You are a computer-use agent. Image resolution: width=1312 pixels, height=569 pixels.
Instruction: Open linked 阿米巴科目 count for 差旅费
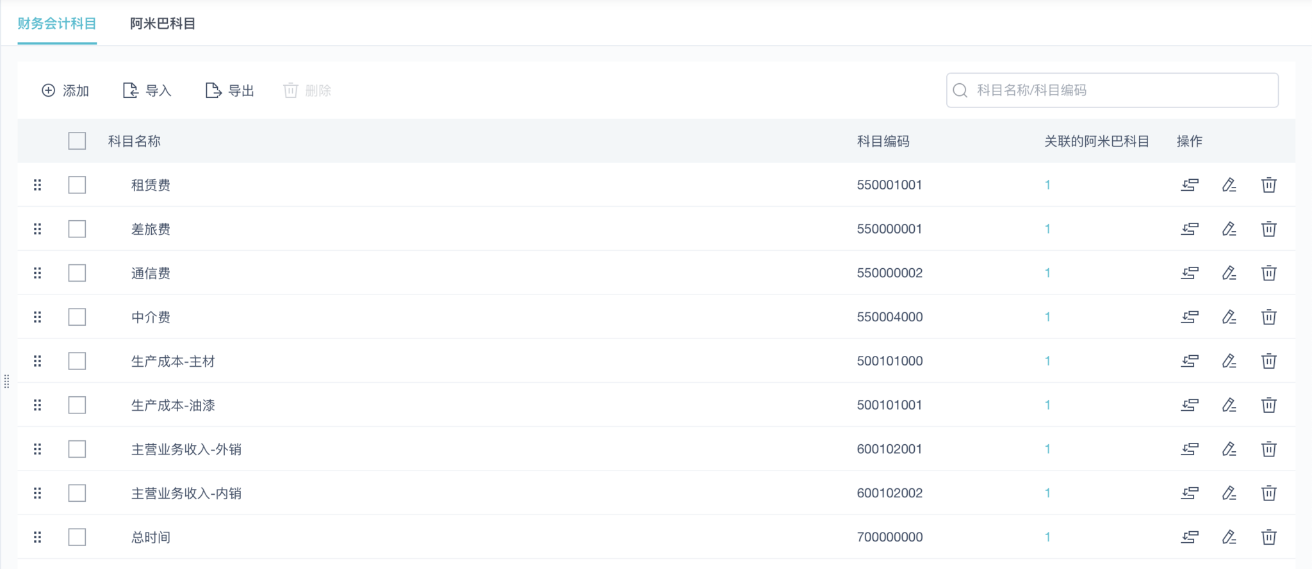(x=1047, y=229)
